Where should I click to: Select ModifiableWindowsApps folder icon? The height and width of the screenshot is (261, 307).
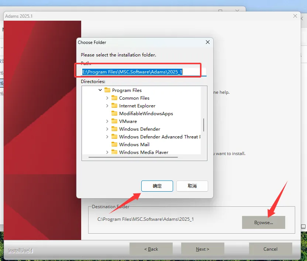(x=114, y=113)
